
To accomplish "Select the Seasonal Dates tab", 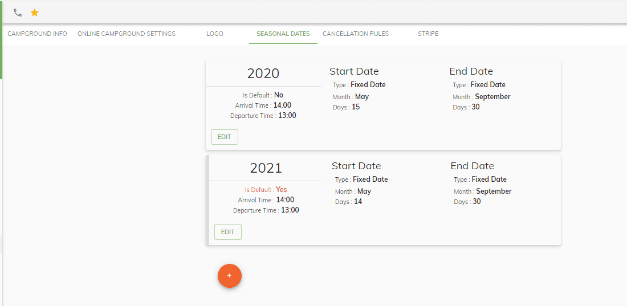I will tap(283, 34).
